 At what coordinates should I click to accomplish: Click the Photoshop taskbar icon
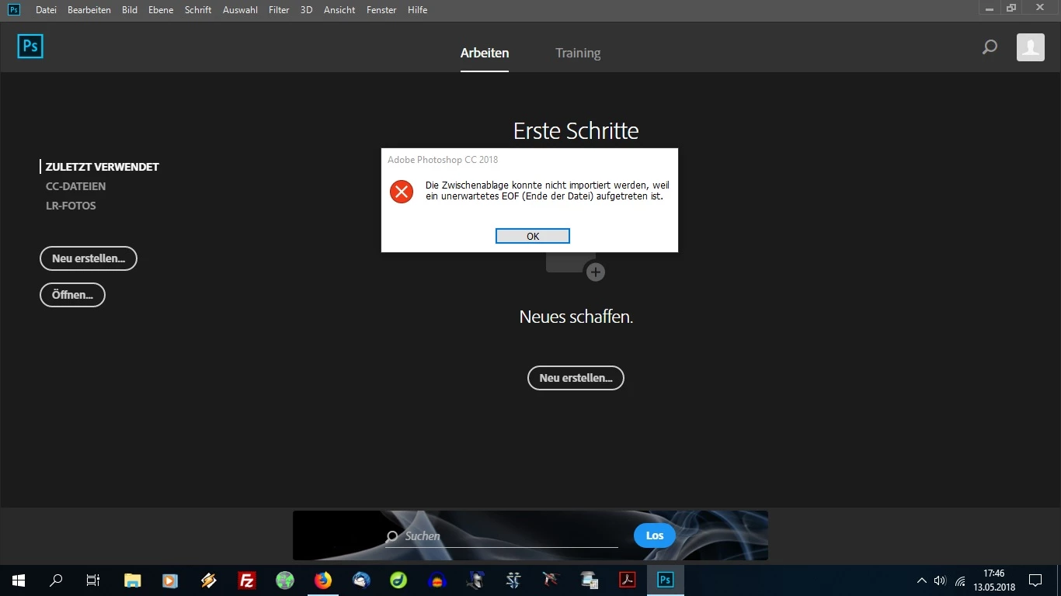click(666, 580)
